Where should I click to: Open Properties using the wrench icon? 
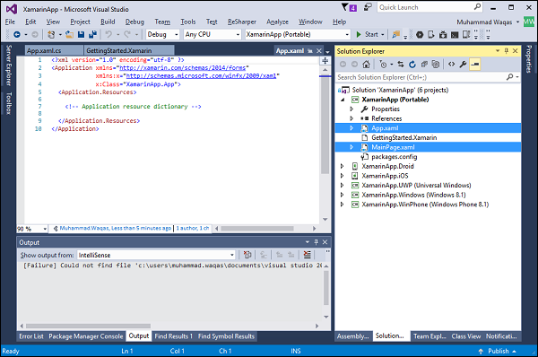463,65
